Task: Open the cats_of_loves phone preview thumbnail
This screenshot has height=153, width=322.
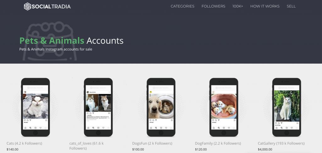Action: click(98, 107)
